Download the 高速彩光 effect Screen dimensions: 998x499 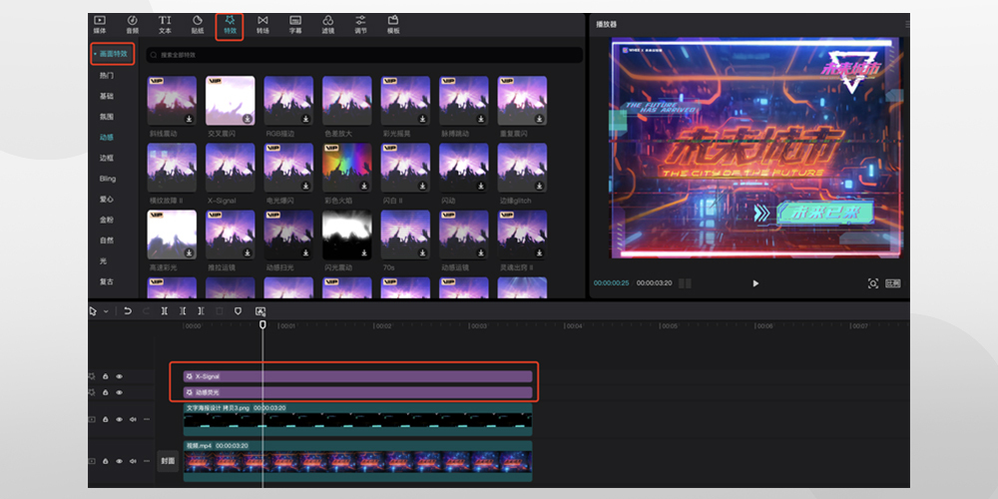pos(189,252)
